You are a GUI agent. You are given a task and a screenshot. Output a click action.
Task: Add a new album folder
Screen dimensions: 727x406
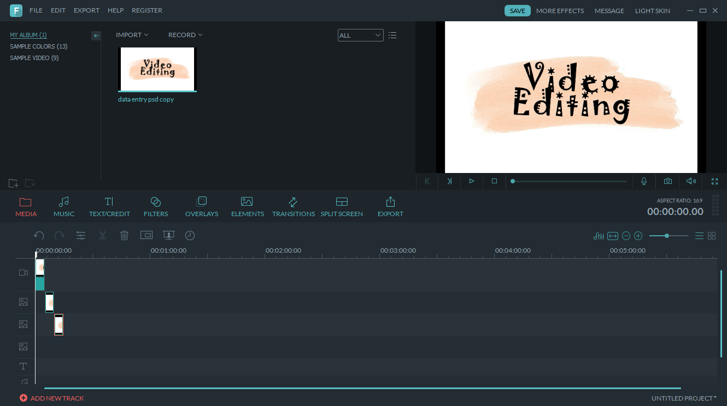point(14,183)
